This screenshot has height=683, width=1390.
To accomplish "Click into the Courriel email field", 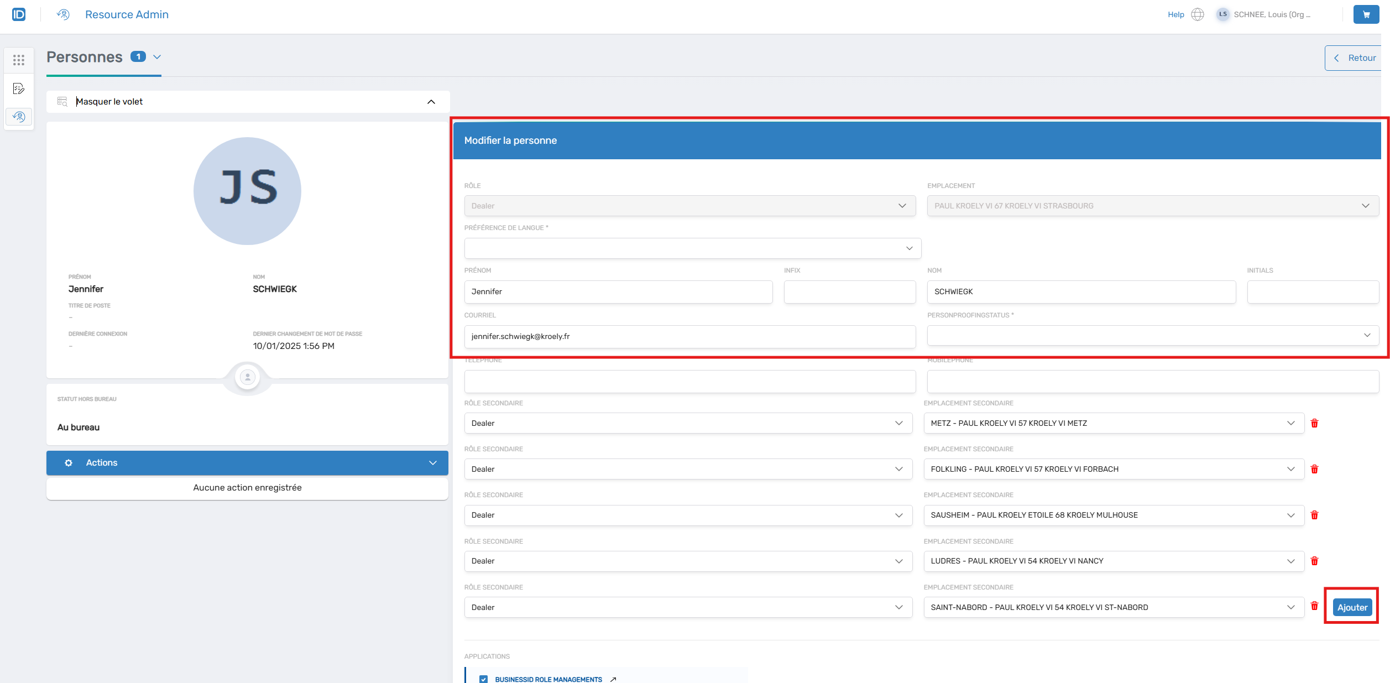I will tap(689, 337).
